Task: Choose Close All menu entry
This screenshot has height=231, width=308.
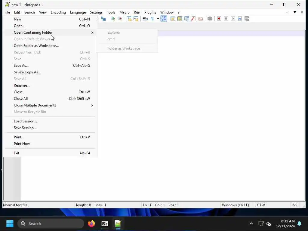Action: (50, 99)
